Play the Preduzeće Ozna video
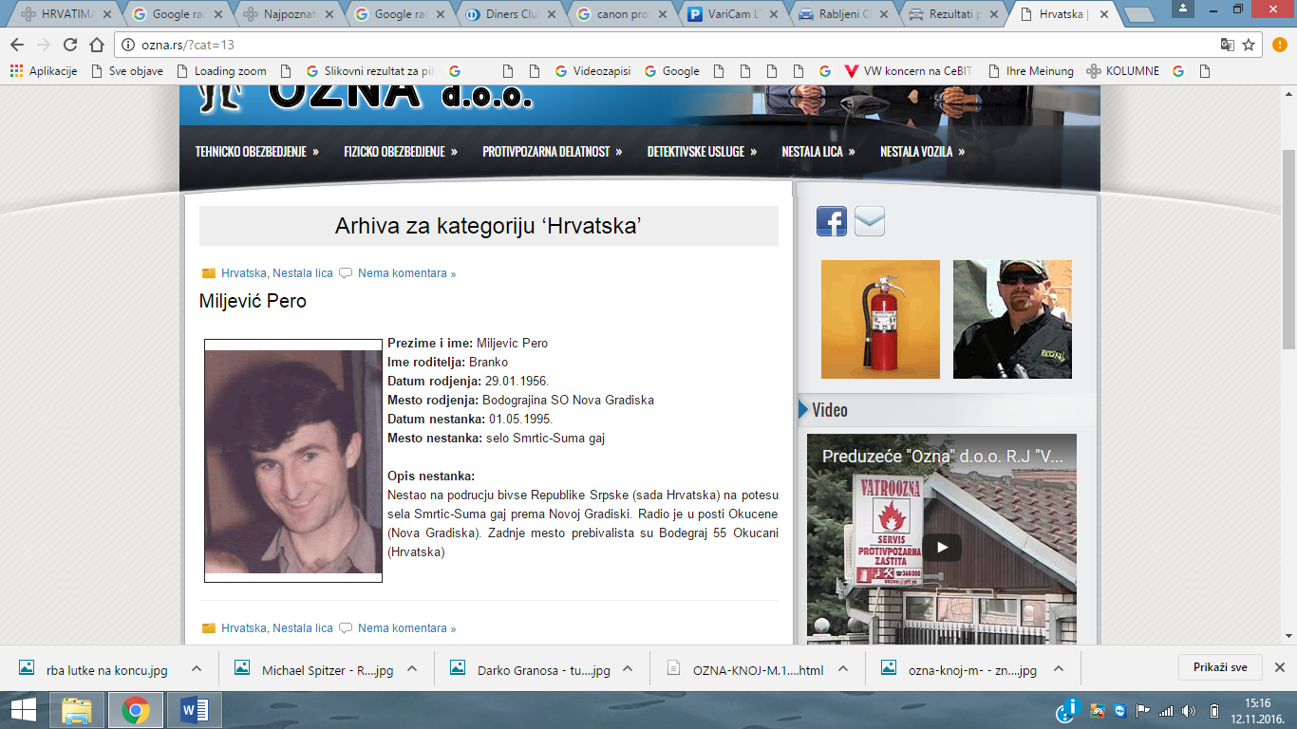Viewport: 1297px width, 729px height. tap(942, 548)
